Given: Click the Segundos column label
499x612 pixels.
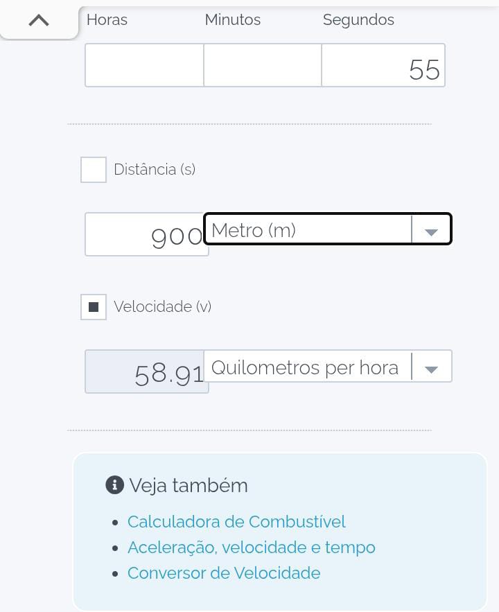Looking at the screenshot, I should coord(358,20).
